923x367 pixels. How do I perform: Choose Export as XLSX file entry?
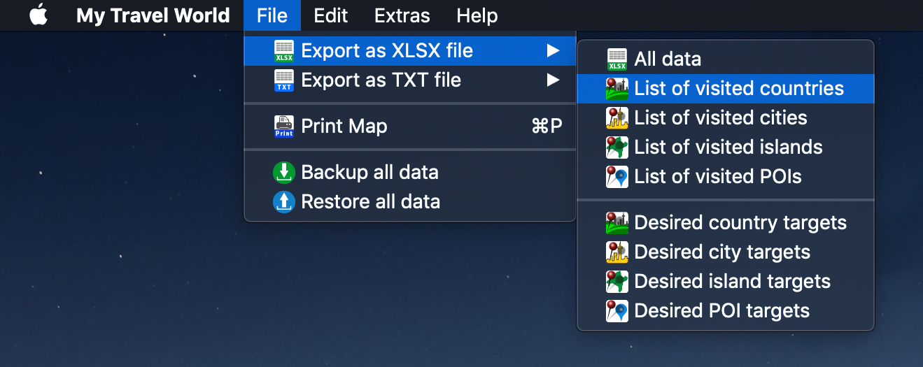[x=410, y=51]
